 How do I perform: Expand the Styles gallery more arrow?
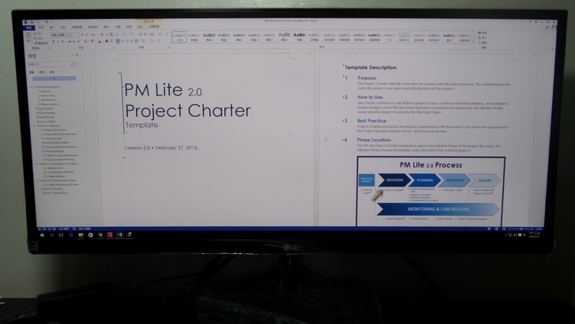click(x=473, y=41)
